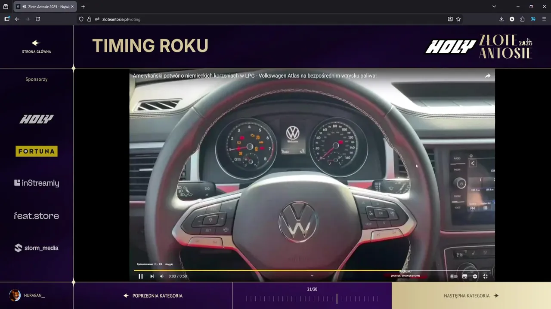Open the storm_media sponsor logo
The height and width of the screenshot is (309, 551).
[x=37, y=248]
